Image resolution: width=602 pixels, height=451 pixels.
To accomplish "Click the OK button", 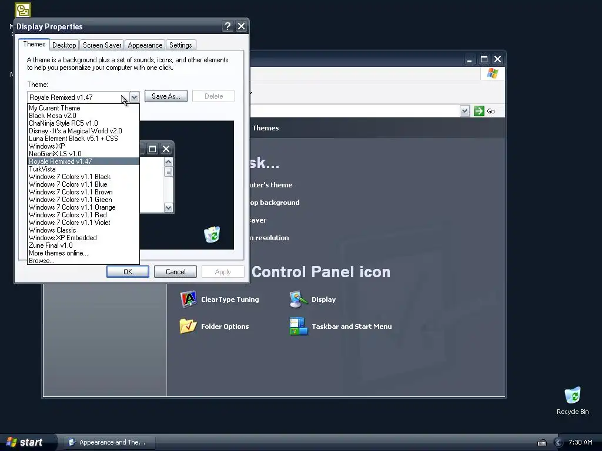I will [128, 271].
